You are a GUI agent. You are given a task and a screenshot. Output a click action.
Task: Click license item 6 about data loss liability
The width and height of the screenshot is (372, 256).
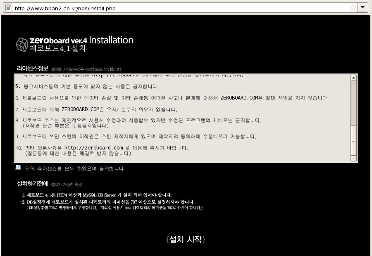(172, 98)
